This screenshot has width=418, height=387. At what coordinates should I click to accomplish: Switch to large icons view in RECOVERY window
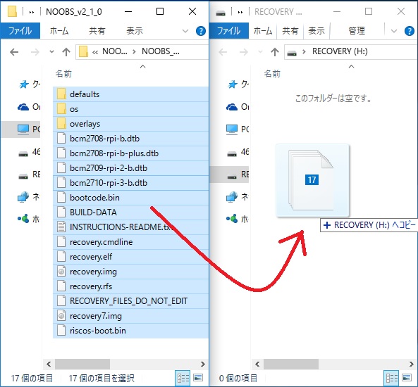coord(407,378)
